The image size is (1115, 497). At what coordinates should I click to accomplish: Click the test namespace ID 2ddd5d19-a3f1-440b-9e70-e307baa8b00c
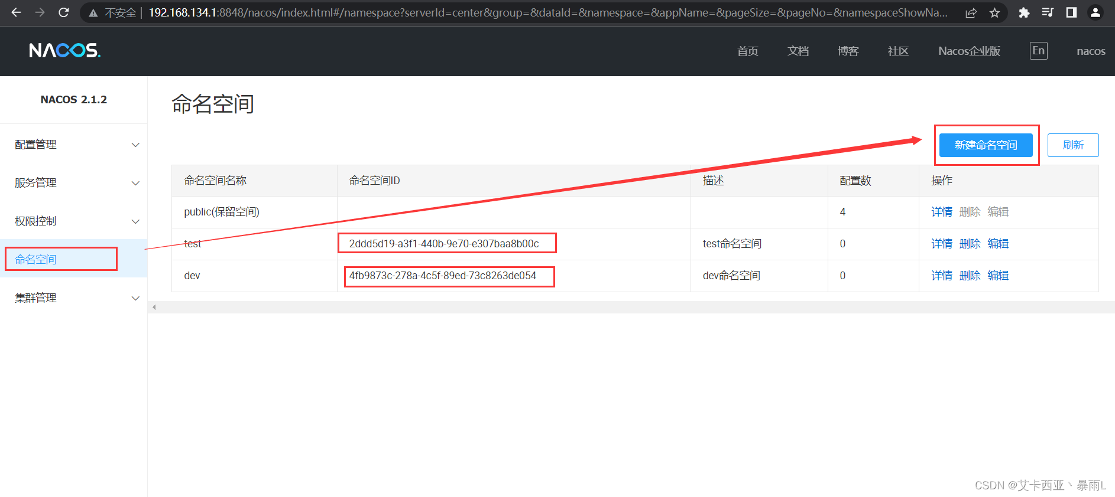444,244
